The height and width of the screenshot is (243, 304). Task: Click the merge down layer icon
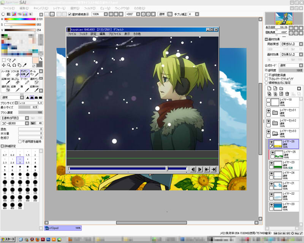275,94
